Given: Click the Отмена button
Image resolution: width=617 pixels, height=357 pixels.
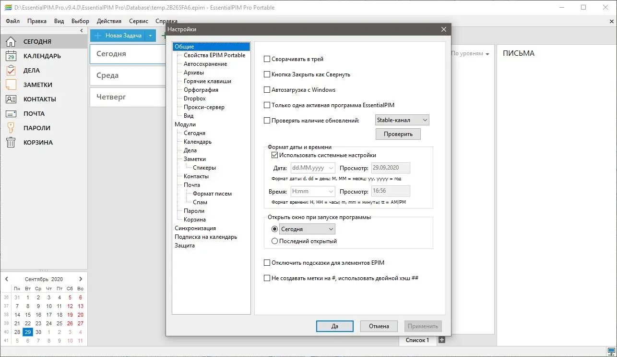Looking at the screenshot, I should [379, 326].
